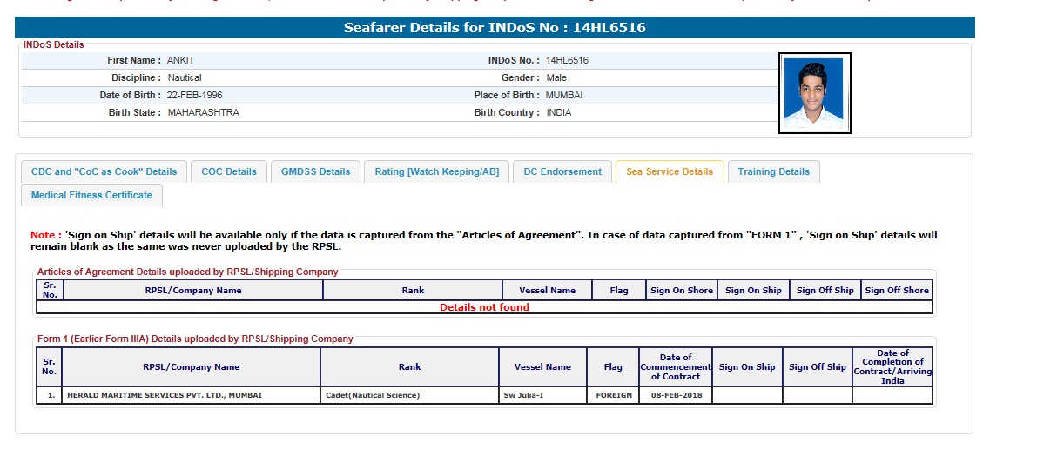This screenshot has height=450, width=1037.
Task: Open the GMDSS Details tab
Action: (315, 171)
